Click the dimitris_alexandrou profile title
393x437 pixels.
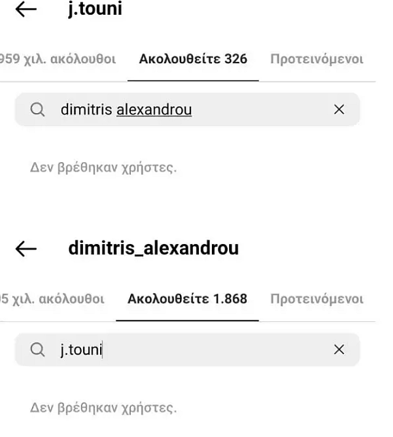pyautogui.click(x=153, y=248)
